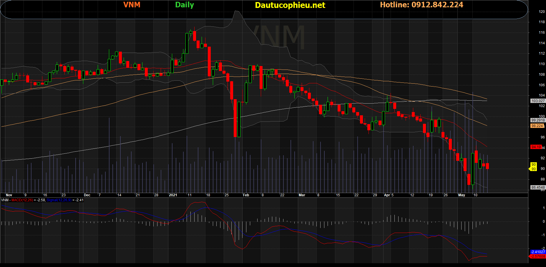Click the large VNM watermark in chart
Image resolution: width=546 pixels, height=267 pixels.
[x=277, y=37]
